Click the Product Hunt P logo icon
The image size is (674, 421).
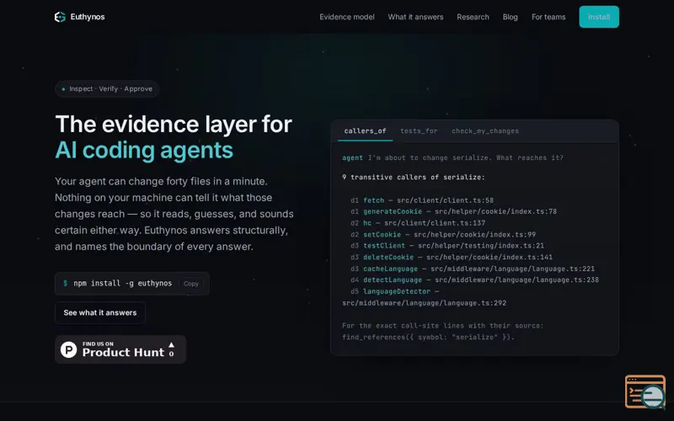(69, 349)
